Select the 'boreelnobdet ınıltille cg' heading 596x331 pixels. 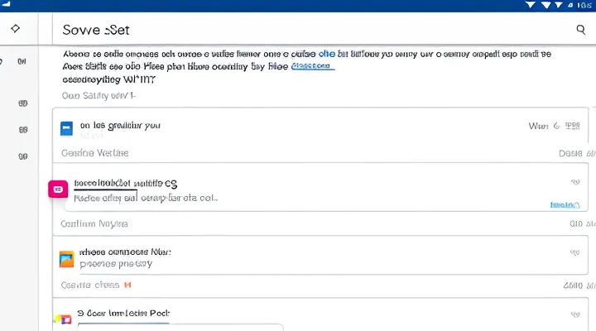tap(126, 184)
